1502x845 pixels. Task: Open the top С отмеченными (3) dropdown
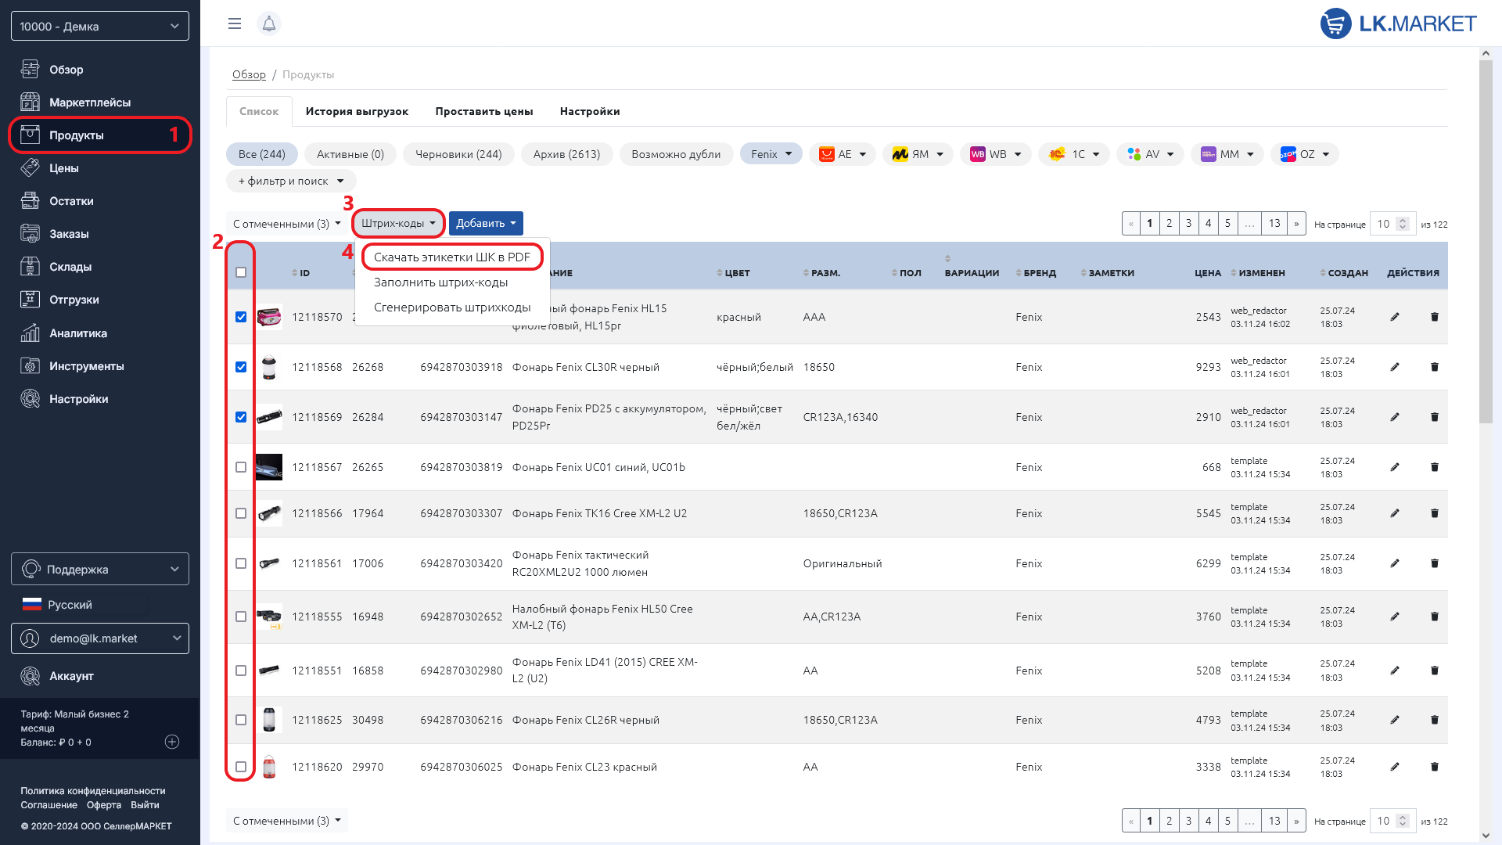point(286,224)
